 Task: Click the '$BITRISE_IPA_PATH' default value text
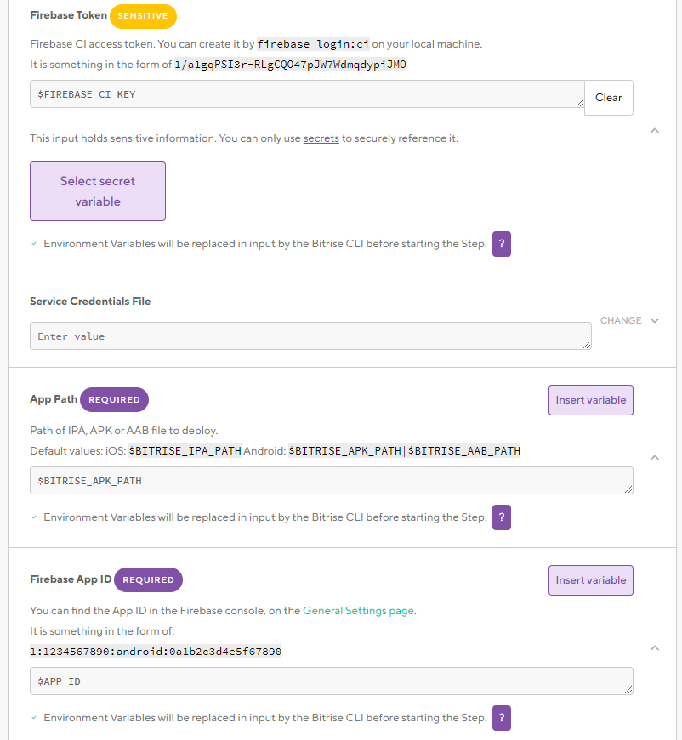click(x=185, y=450)
